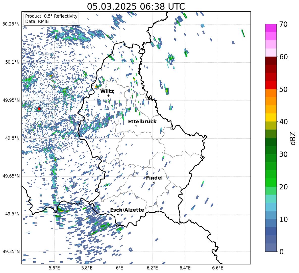299x273 pixels.
Task: Click the 5.6°E longitude label
Action: point(54,268)
